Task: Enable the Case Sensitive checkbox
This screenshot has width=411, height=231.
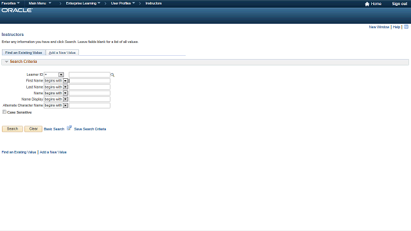Action: pos(4,112)
